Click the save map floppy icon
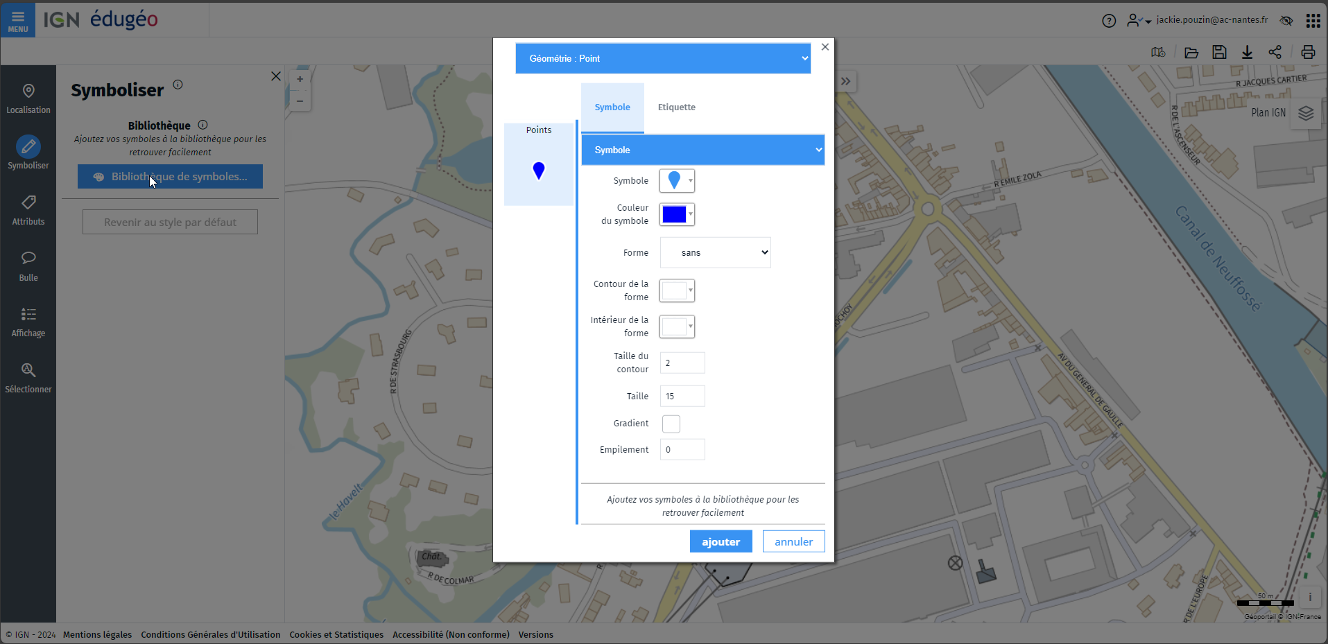The image size is (1328, 644). click(1219, 52)
